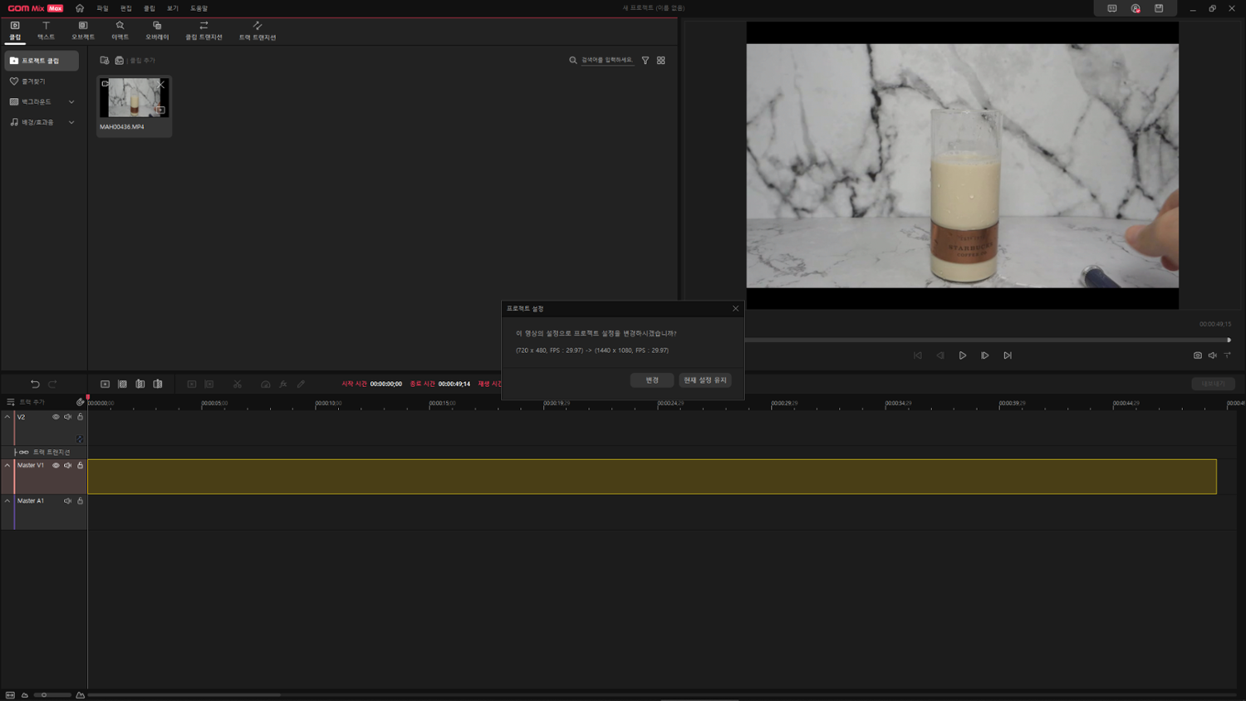Toggle the timeline magnet snap icon

(81, 402)
